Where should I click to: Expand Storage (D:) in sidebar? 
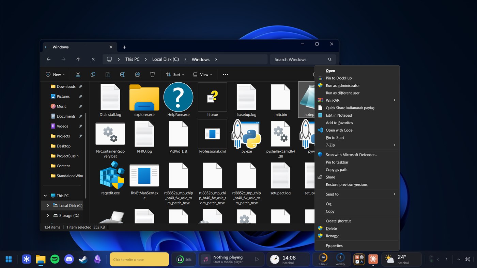point(48,215)
